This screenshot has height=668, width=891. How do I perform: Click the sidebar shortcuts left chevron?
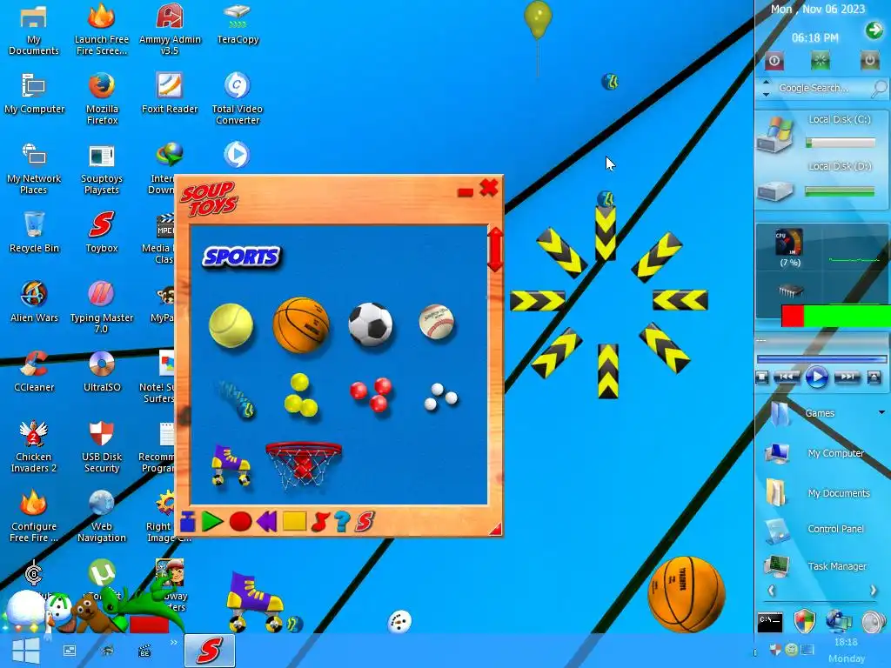[771, 591]
